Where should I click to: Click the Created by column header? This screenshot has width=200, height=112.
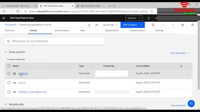point(109,66)
